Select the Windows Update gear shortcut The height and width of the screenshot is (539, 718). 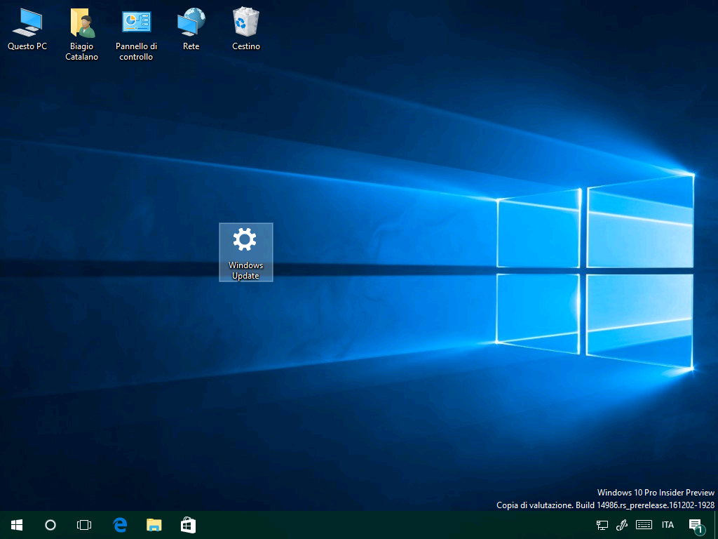click(x=246, y=252)
